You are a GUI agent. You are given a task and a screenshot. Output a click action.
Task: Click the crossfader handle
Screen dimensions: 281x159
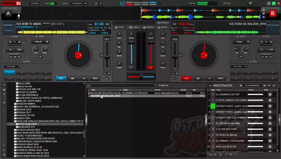(141, 77)
